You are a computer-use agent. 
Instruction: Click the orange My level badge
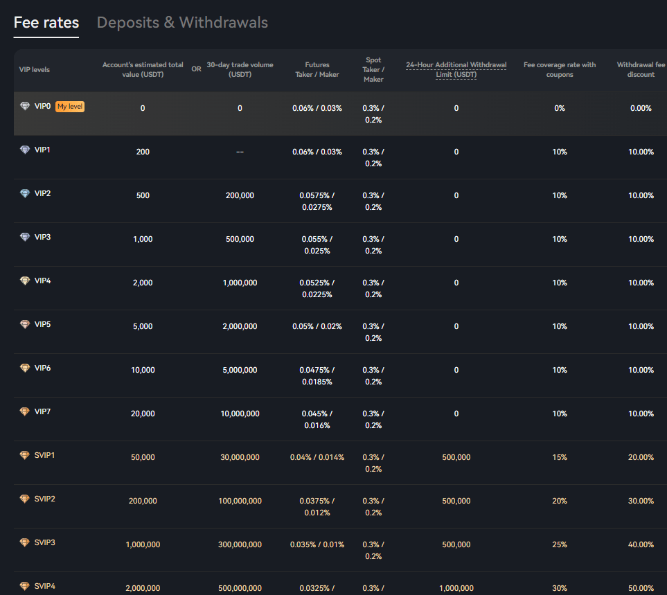pos(70,107)
